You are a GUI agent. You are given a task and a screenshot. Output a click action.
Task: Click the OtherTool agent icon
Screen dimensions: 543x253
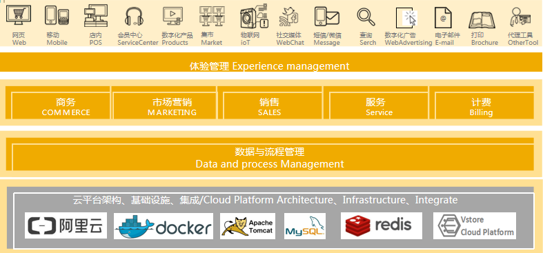click(520, 17)
